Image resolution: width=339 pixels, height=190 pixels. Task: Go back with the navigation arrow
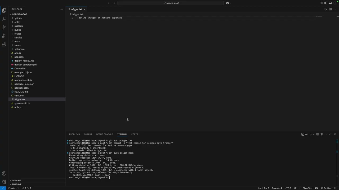click(109, 3)
